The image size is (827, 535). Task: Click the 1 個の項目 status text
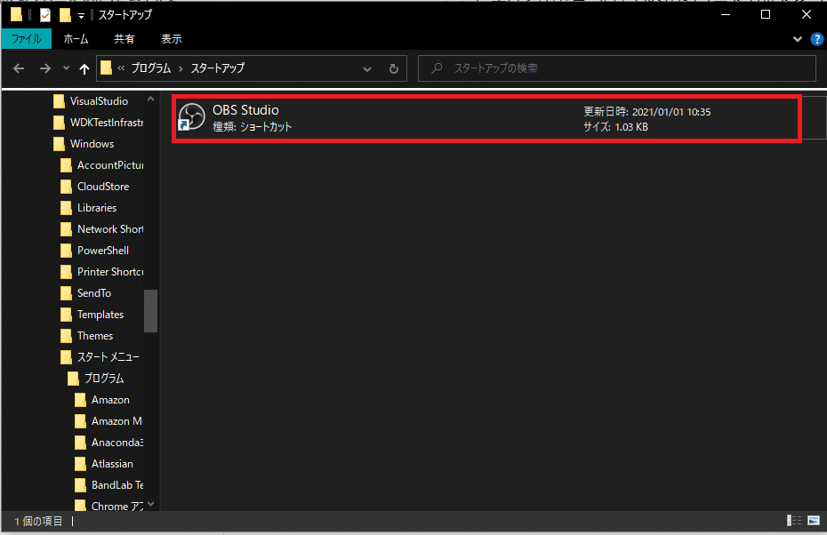click(38, 522)
